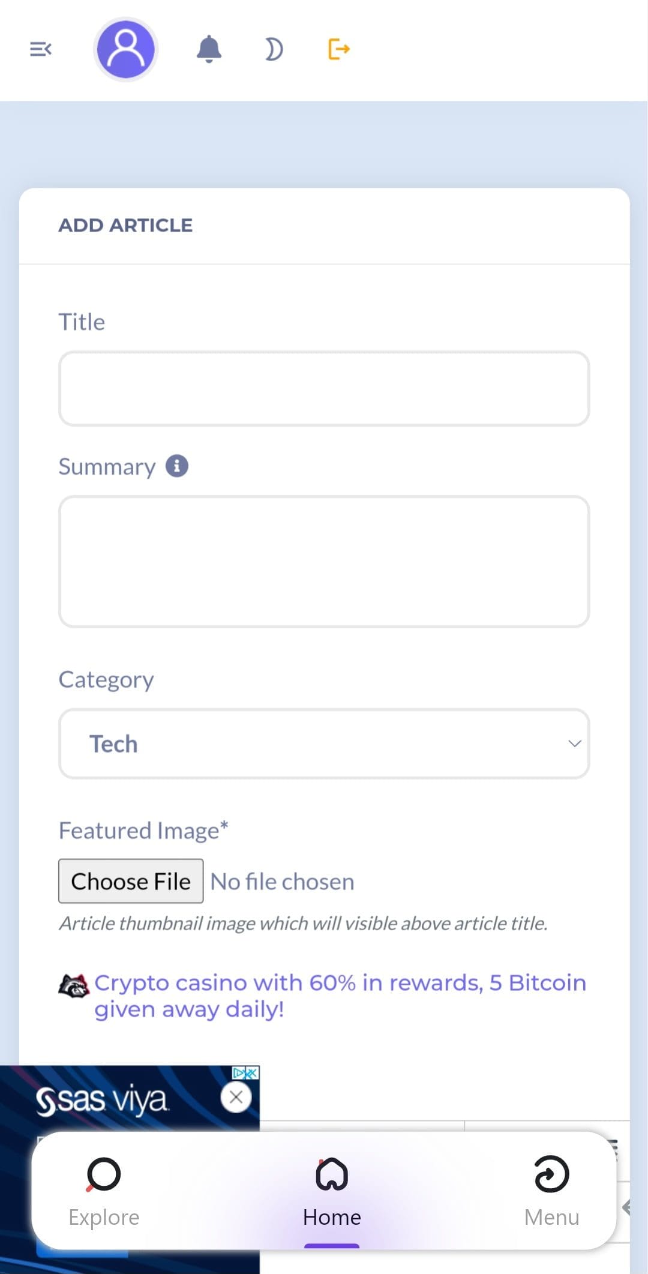The image size is (648, 1274).
Task: Open the user profile avatar
Action: point(125,49)
